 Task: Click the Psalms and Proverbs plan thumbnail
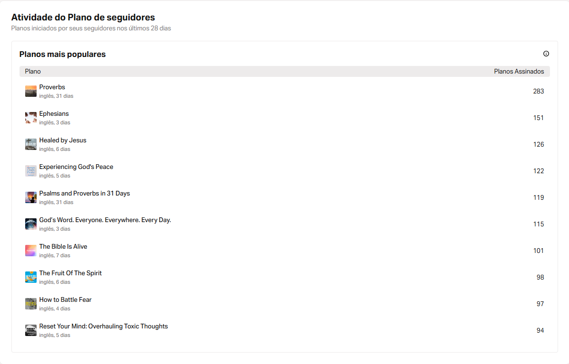click(x=31, y=197)
